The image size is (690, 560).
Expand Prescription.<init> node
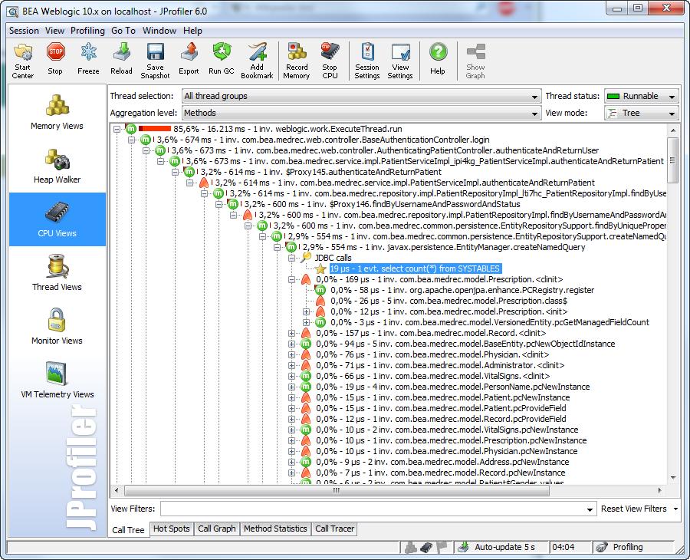click(306, 311)
